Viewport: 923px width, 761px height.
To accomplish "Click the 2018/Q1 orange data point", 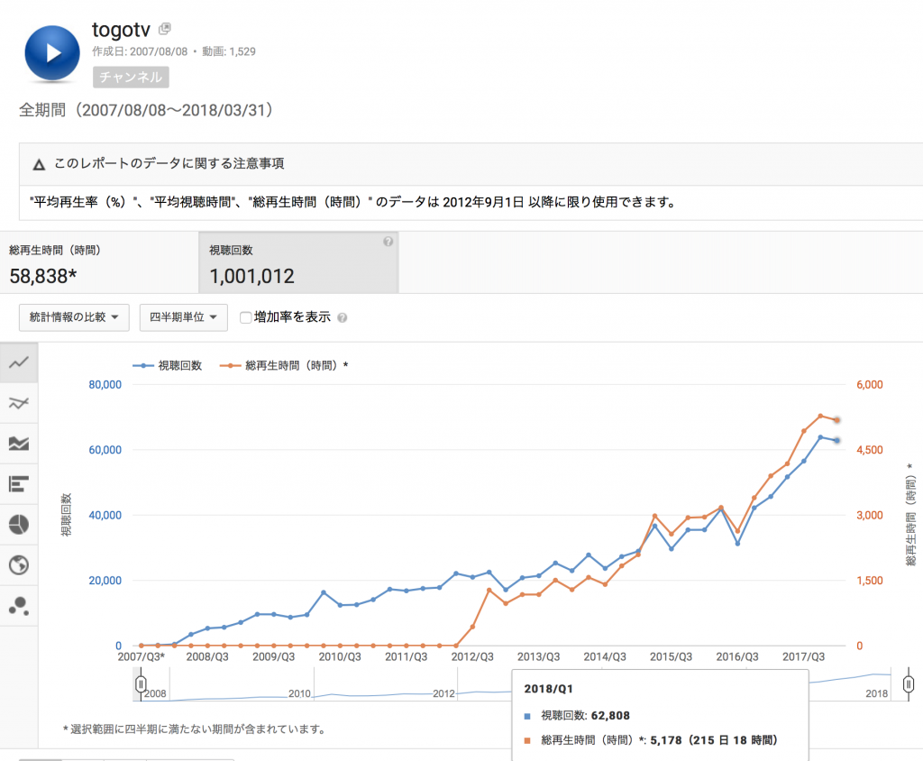I will tap(836, 420).
